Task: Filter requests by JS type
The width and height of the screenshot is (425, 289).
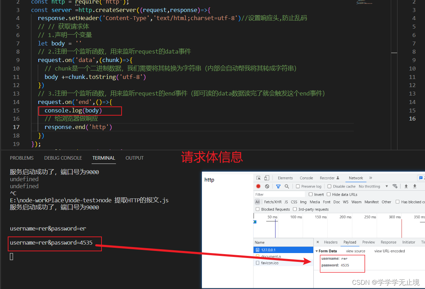Action: click(x=286, y=202)
